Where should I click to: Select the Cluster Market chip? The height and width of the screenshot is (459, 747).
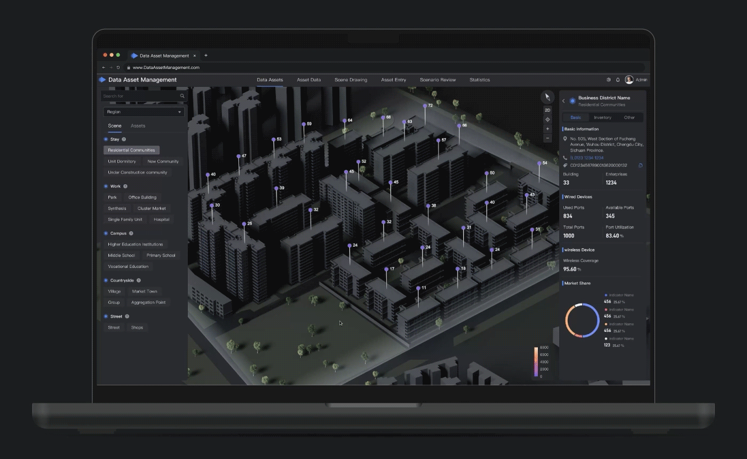click(152, 209)
